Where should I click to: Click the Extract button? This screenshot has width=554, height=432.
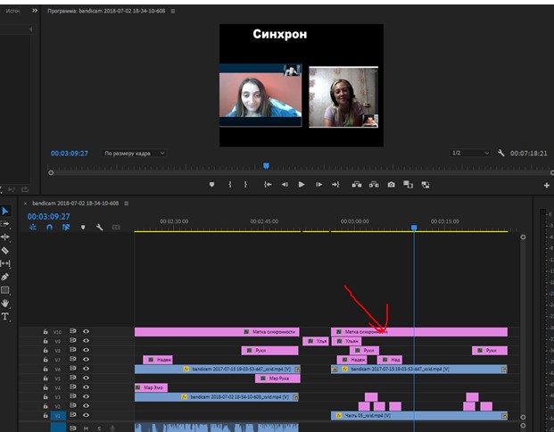point(374,185)
